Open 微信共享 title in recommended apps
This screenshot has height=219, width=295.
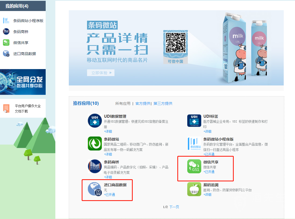coord(211,162)
